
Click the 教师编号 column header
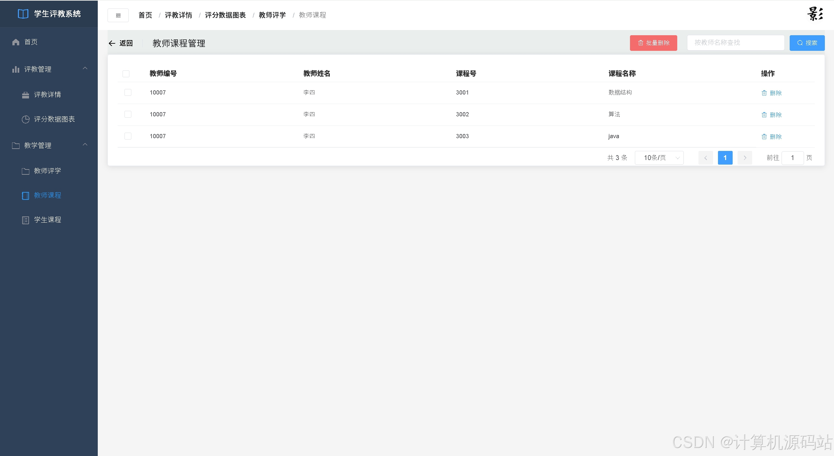pyautogui.click(x=163, y=74)
